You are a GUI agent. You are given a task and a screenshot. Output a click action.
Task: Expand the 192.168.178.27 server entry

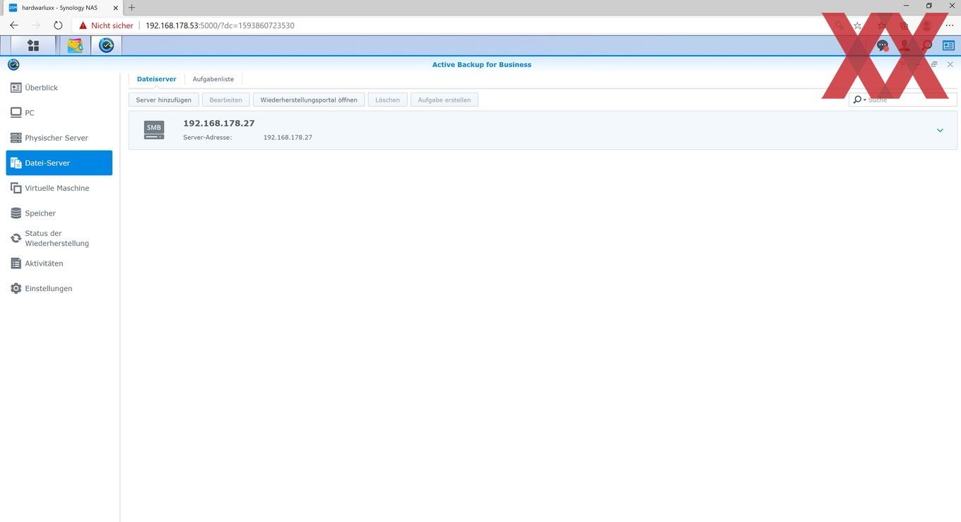[940, 130]
